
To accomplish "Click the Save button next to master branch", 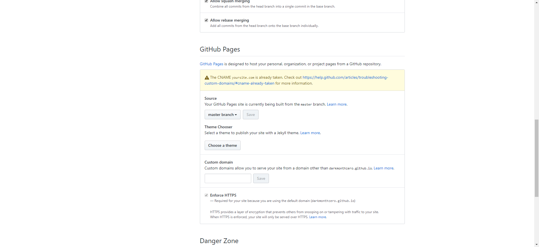I will click(x=250, y=115).
